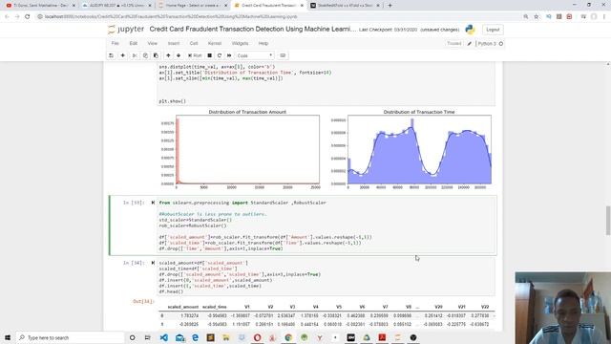
Task: Paste cells below icon in toolbar
Action: click(x=156, y=55)
